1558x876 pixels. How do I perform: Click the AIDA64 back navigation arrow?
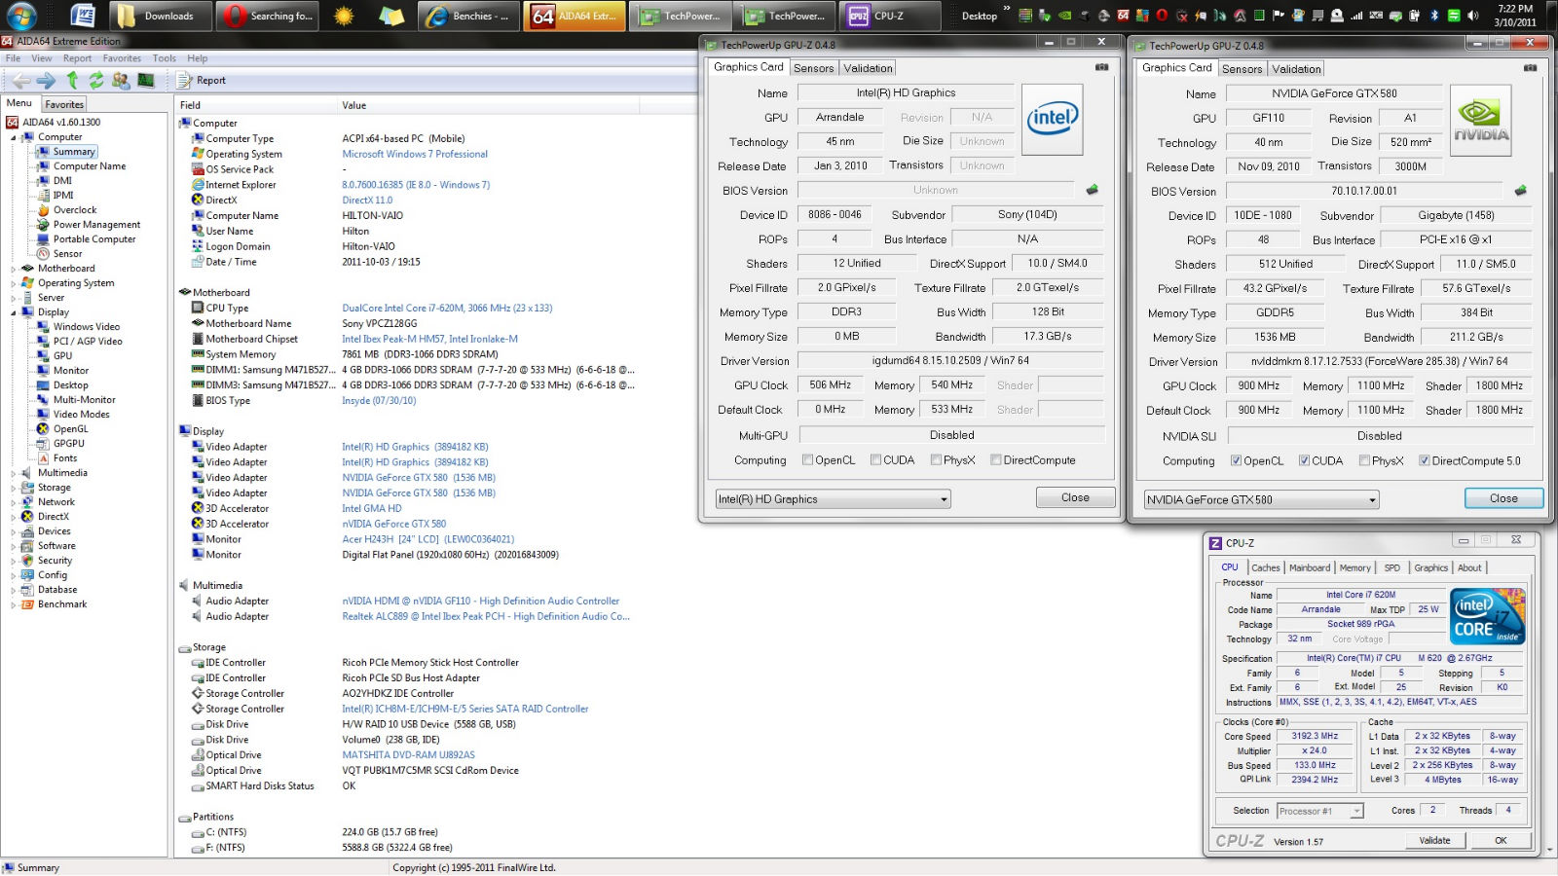(x=20, y=81)
